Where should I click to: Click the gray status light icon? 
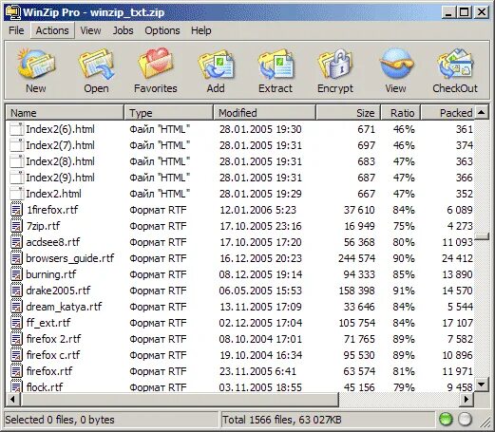point(465,420)
